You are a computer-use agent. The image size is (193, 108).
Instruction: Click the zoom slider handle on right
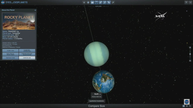(190, 54)
